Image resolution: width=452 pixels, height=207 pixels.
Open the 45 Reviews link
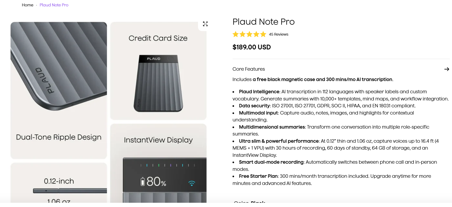pyautogui.click(x=278, y=34)
